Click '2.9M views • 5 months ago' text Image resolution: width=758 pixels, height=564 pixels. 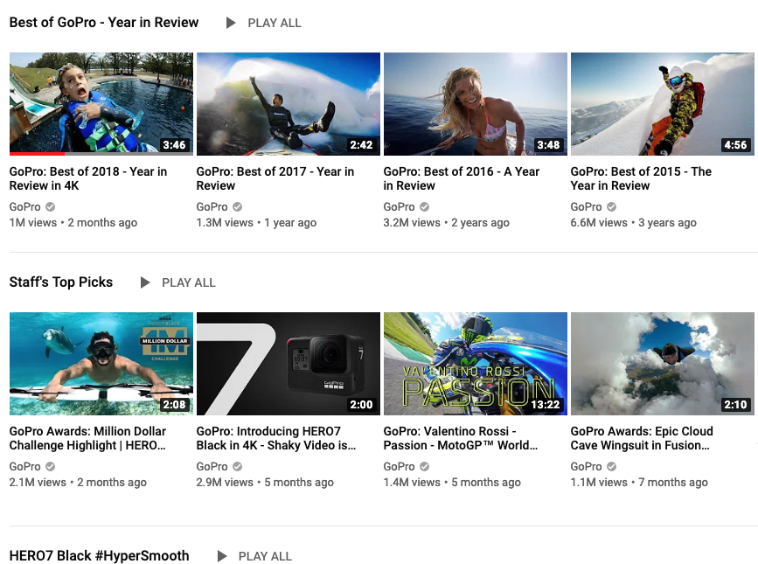coord(265,483)
